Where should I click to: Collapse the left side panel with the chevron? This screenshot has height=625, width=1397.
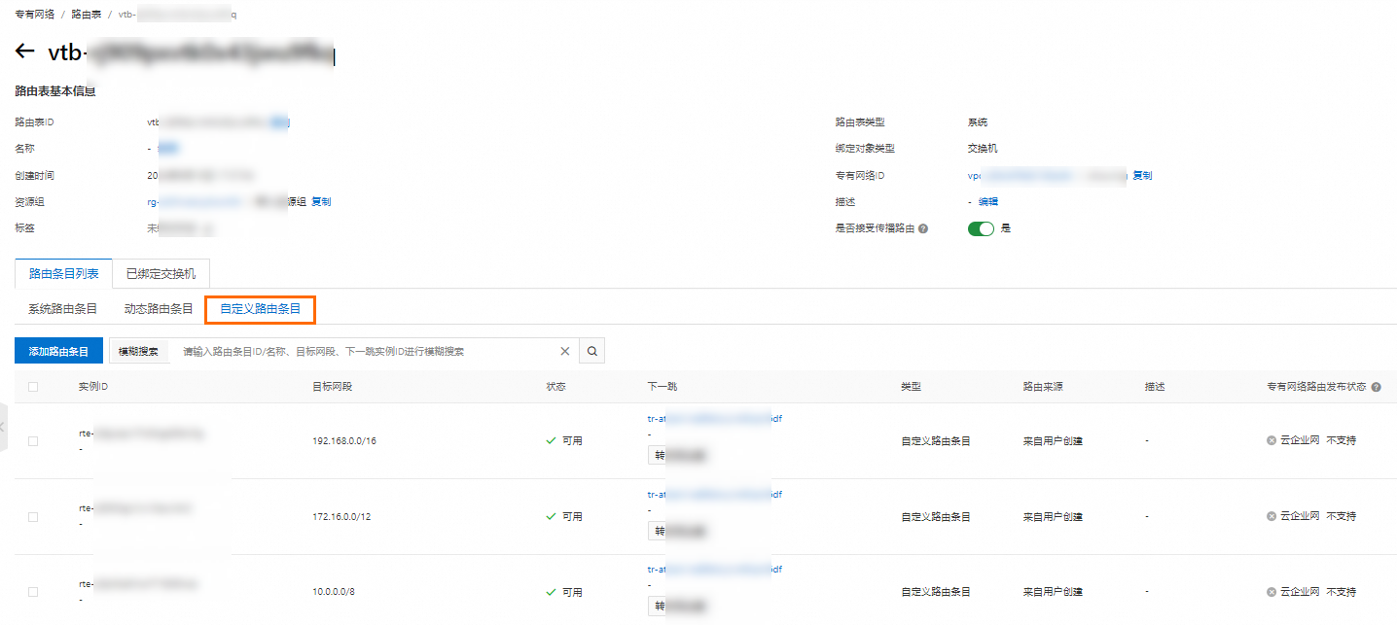pos(4,428)
